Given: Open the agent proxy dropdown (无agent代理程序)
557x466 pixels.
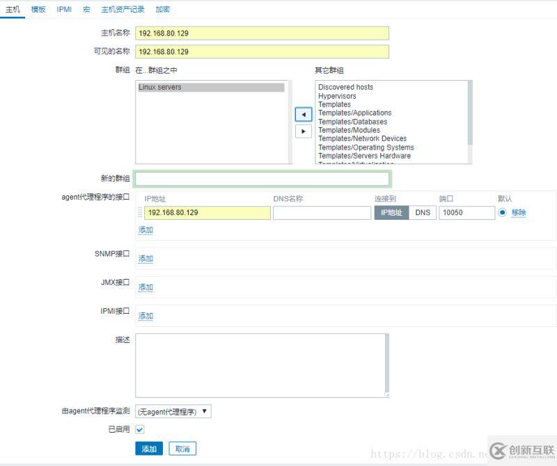Looking at the screenshot, I should (x=173, y=411).
